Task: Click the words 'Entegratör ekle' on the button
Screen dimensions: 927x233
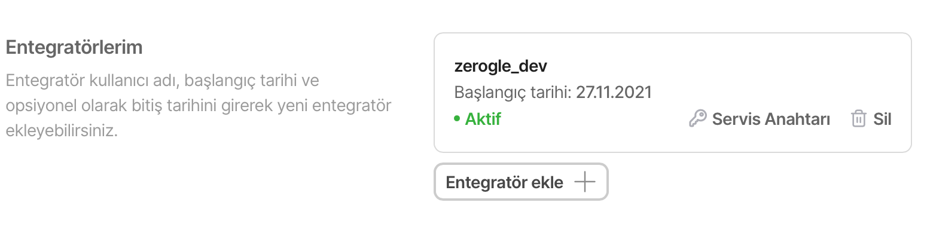Action: [505, 182]
